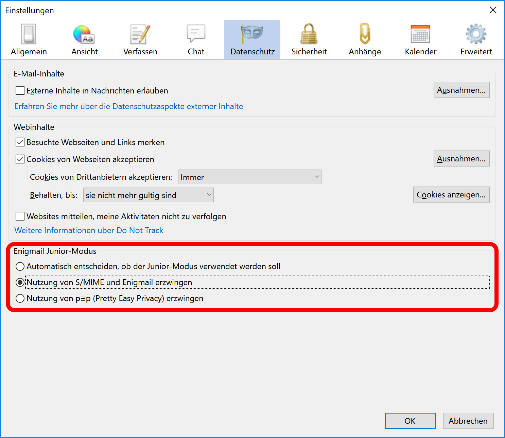Select Nutzung von S/MIME und Enigmail erzwingen
Viewport: 505px width, 438px height.
pyautogui.click(x=20, y=282)
